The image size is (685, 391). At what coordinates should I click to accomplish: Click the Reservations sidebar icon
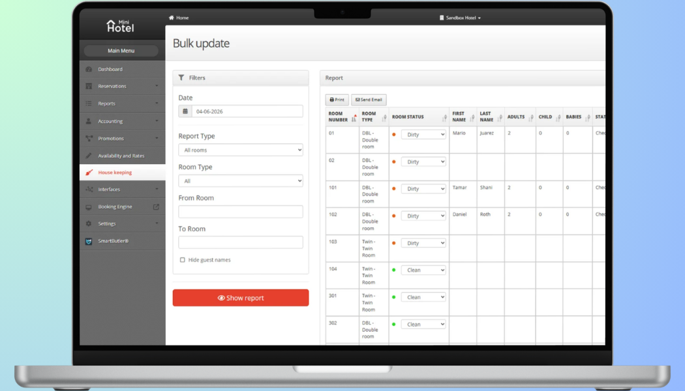(x=89, y=86)
